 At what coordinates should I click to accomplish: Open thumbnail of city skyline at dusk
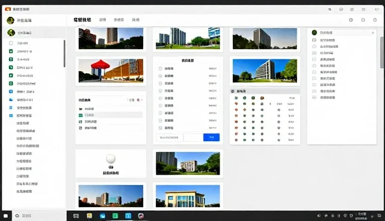(x=111, y=196)
